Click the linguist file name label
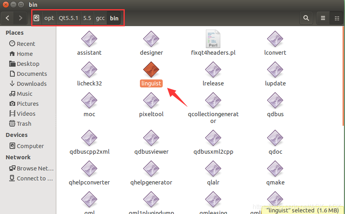This screenshot has height=214, width=345. [x=151, y=83]
